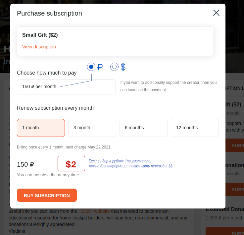This screenshot has height=235, width=244.
Task: Choose the 6 months renewal option
Action: point(143,128)
